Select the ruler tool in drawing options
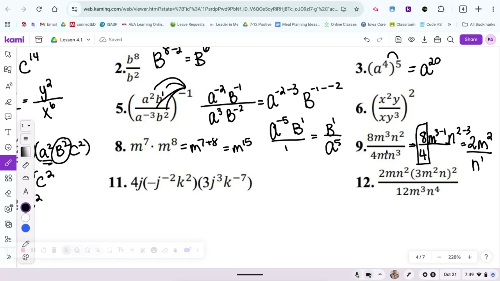The height and width of the screenshot is (281, 500). 26,165
